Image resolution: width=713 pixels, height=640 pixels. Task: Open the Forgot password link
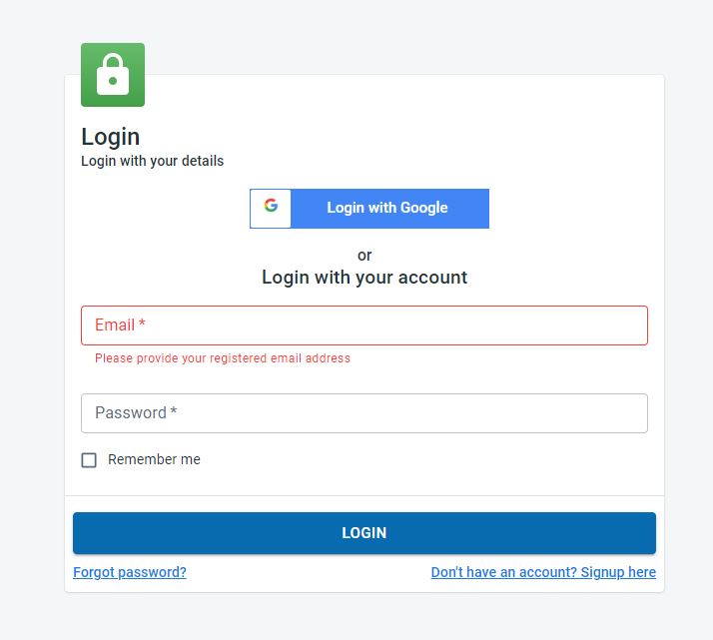point(130,572)
